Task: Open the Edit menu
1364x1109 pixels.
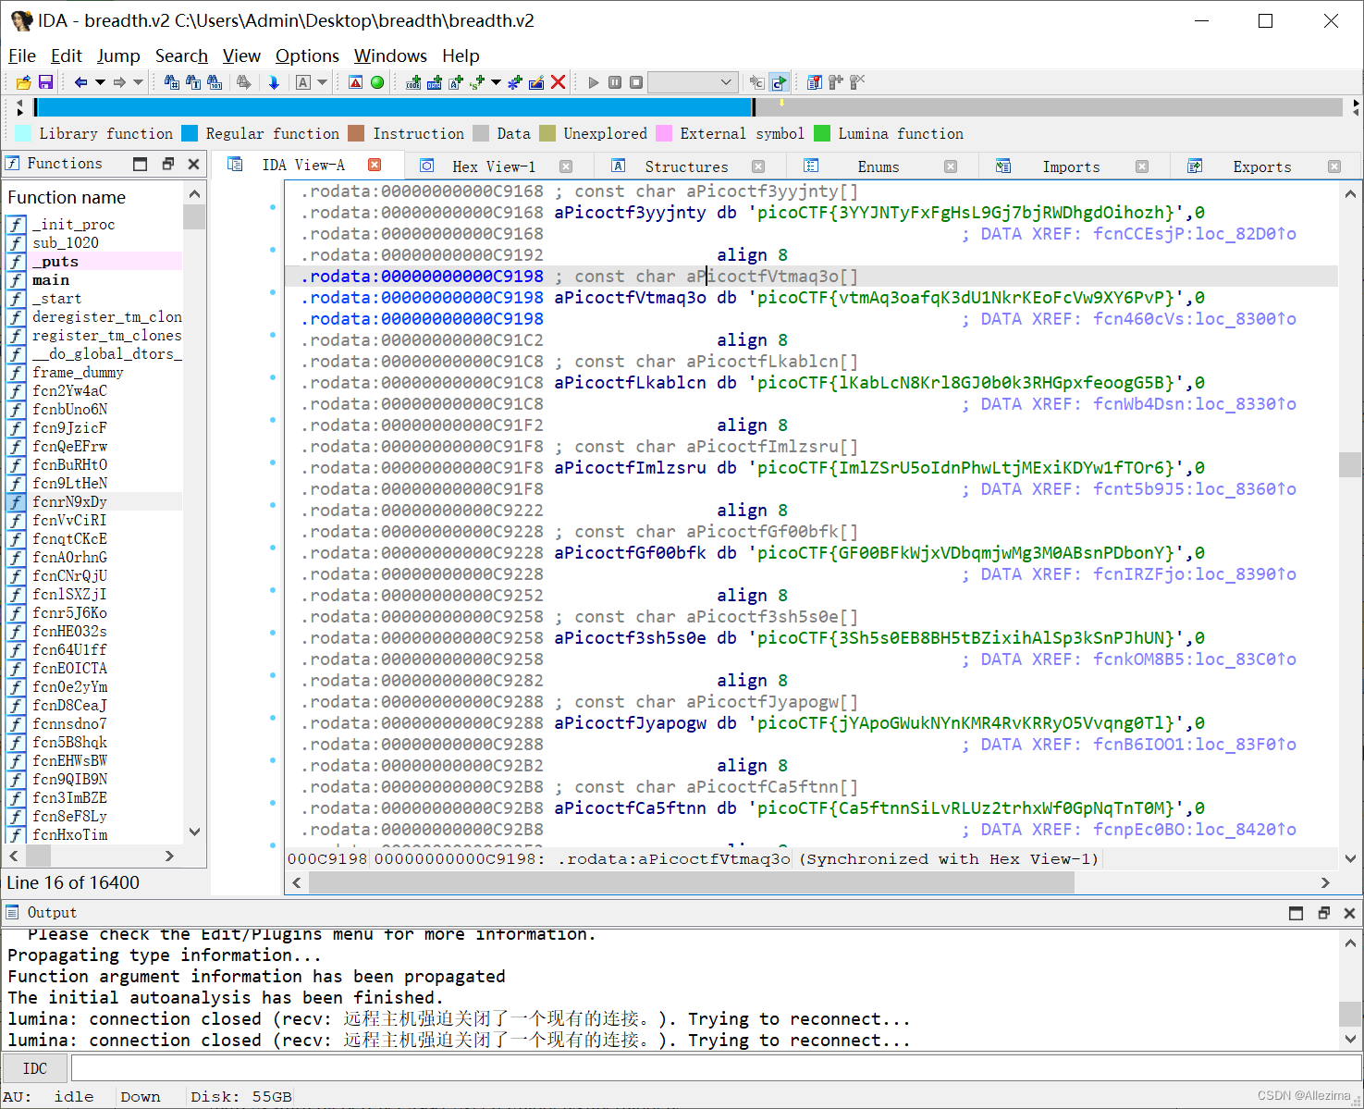Action: [67, 55]
